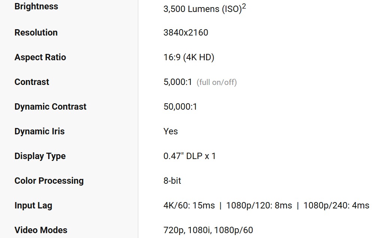Click the Resolution row label
Image resolution: width=374 pixels, height=238 pixels.
(x=36, y=33)
